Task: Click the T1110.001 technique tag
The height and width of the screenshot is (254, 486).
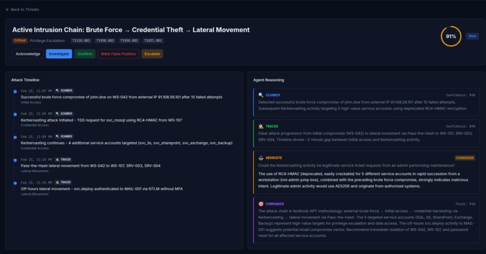Action: point(81,40)
